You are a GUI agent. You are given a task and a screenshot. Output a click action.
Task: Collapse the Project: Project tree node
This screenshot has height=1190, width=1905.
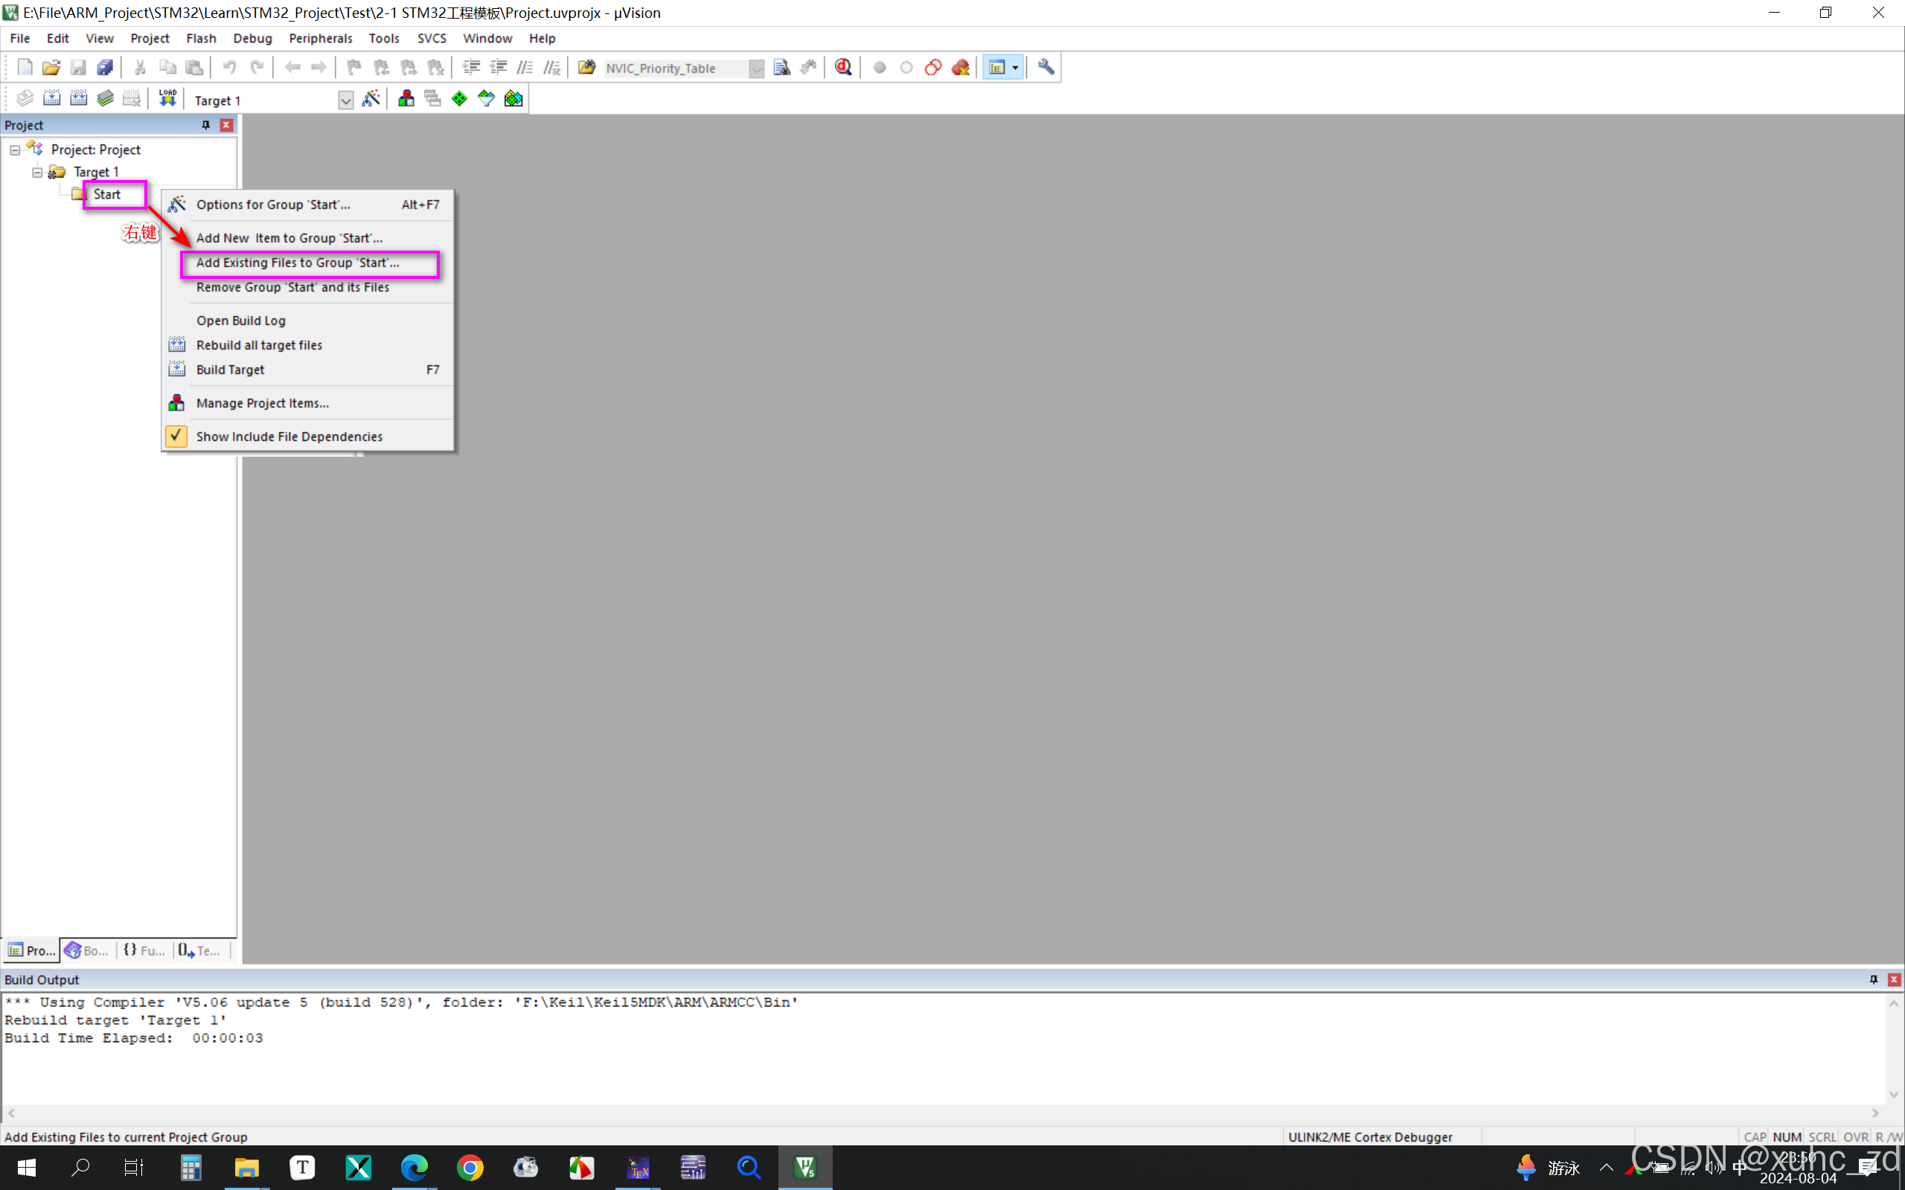(x=15, y=149)
